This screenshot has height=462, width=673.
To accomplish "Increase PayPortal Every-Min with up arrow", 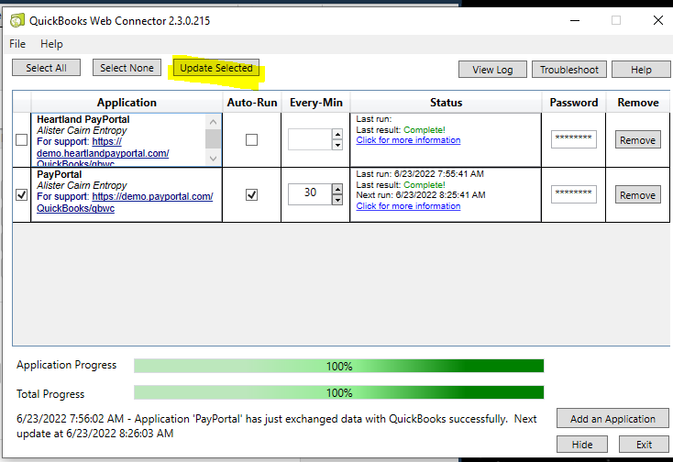I will click(x=337, y=189).
